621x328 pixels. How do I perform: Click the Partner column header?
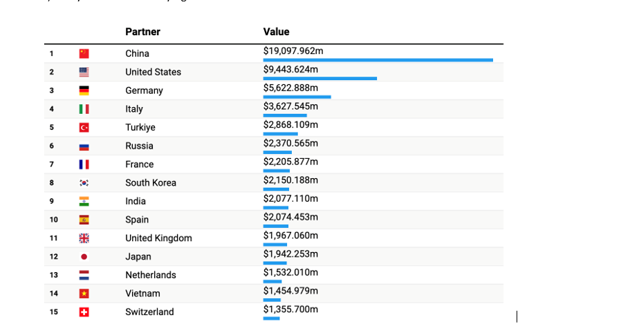142,32
